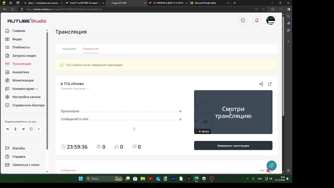Open Настройка канала
This screenshot has width=334, height=188.
(23, 97)
